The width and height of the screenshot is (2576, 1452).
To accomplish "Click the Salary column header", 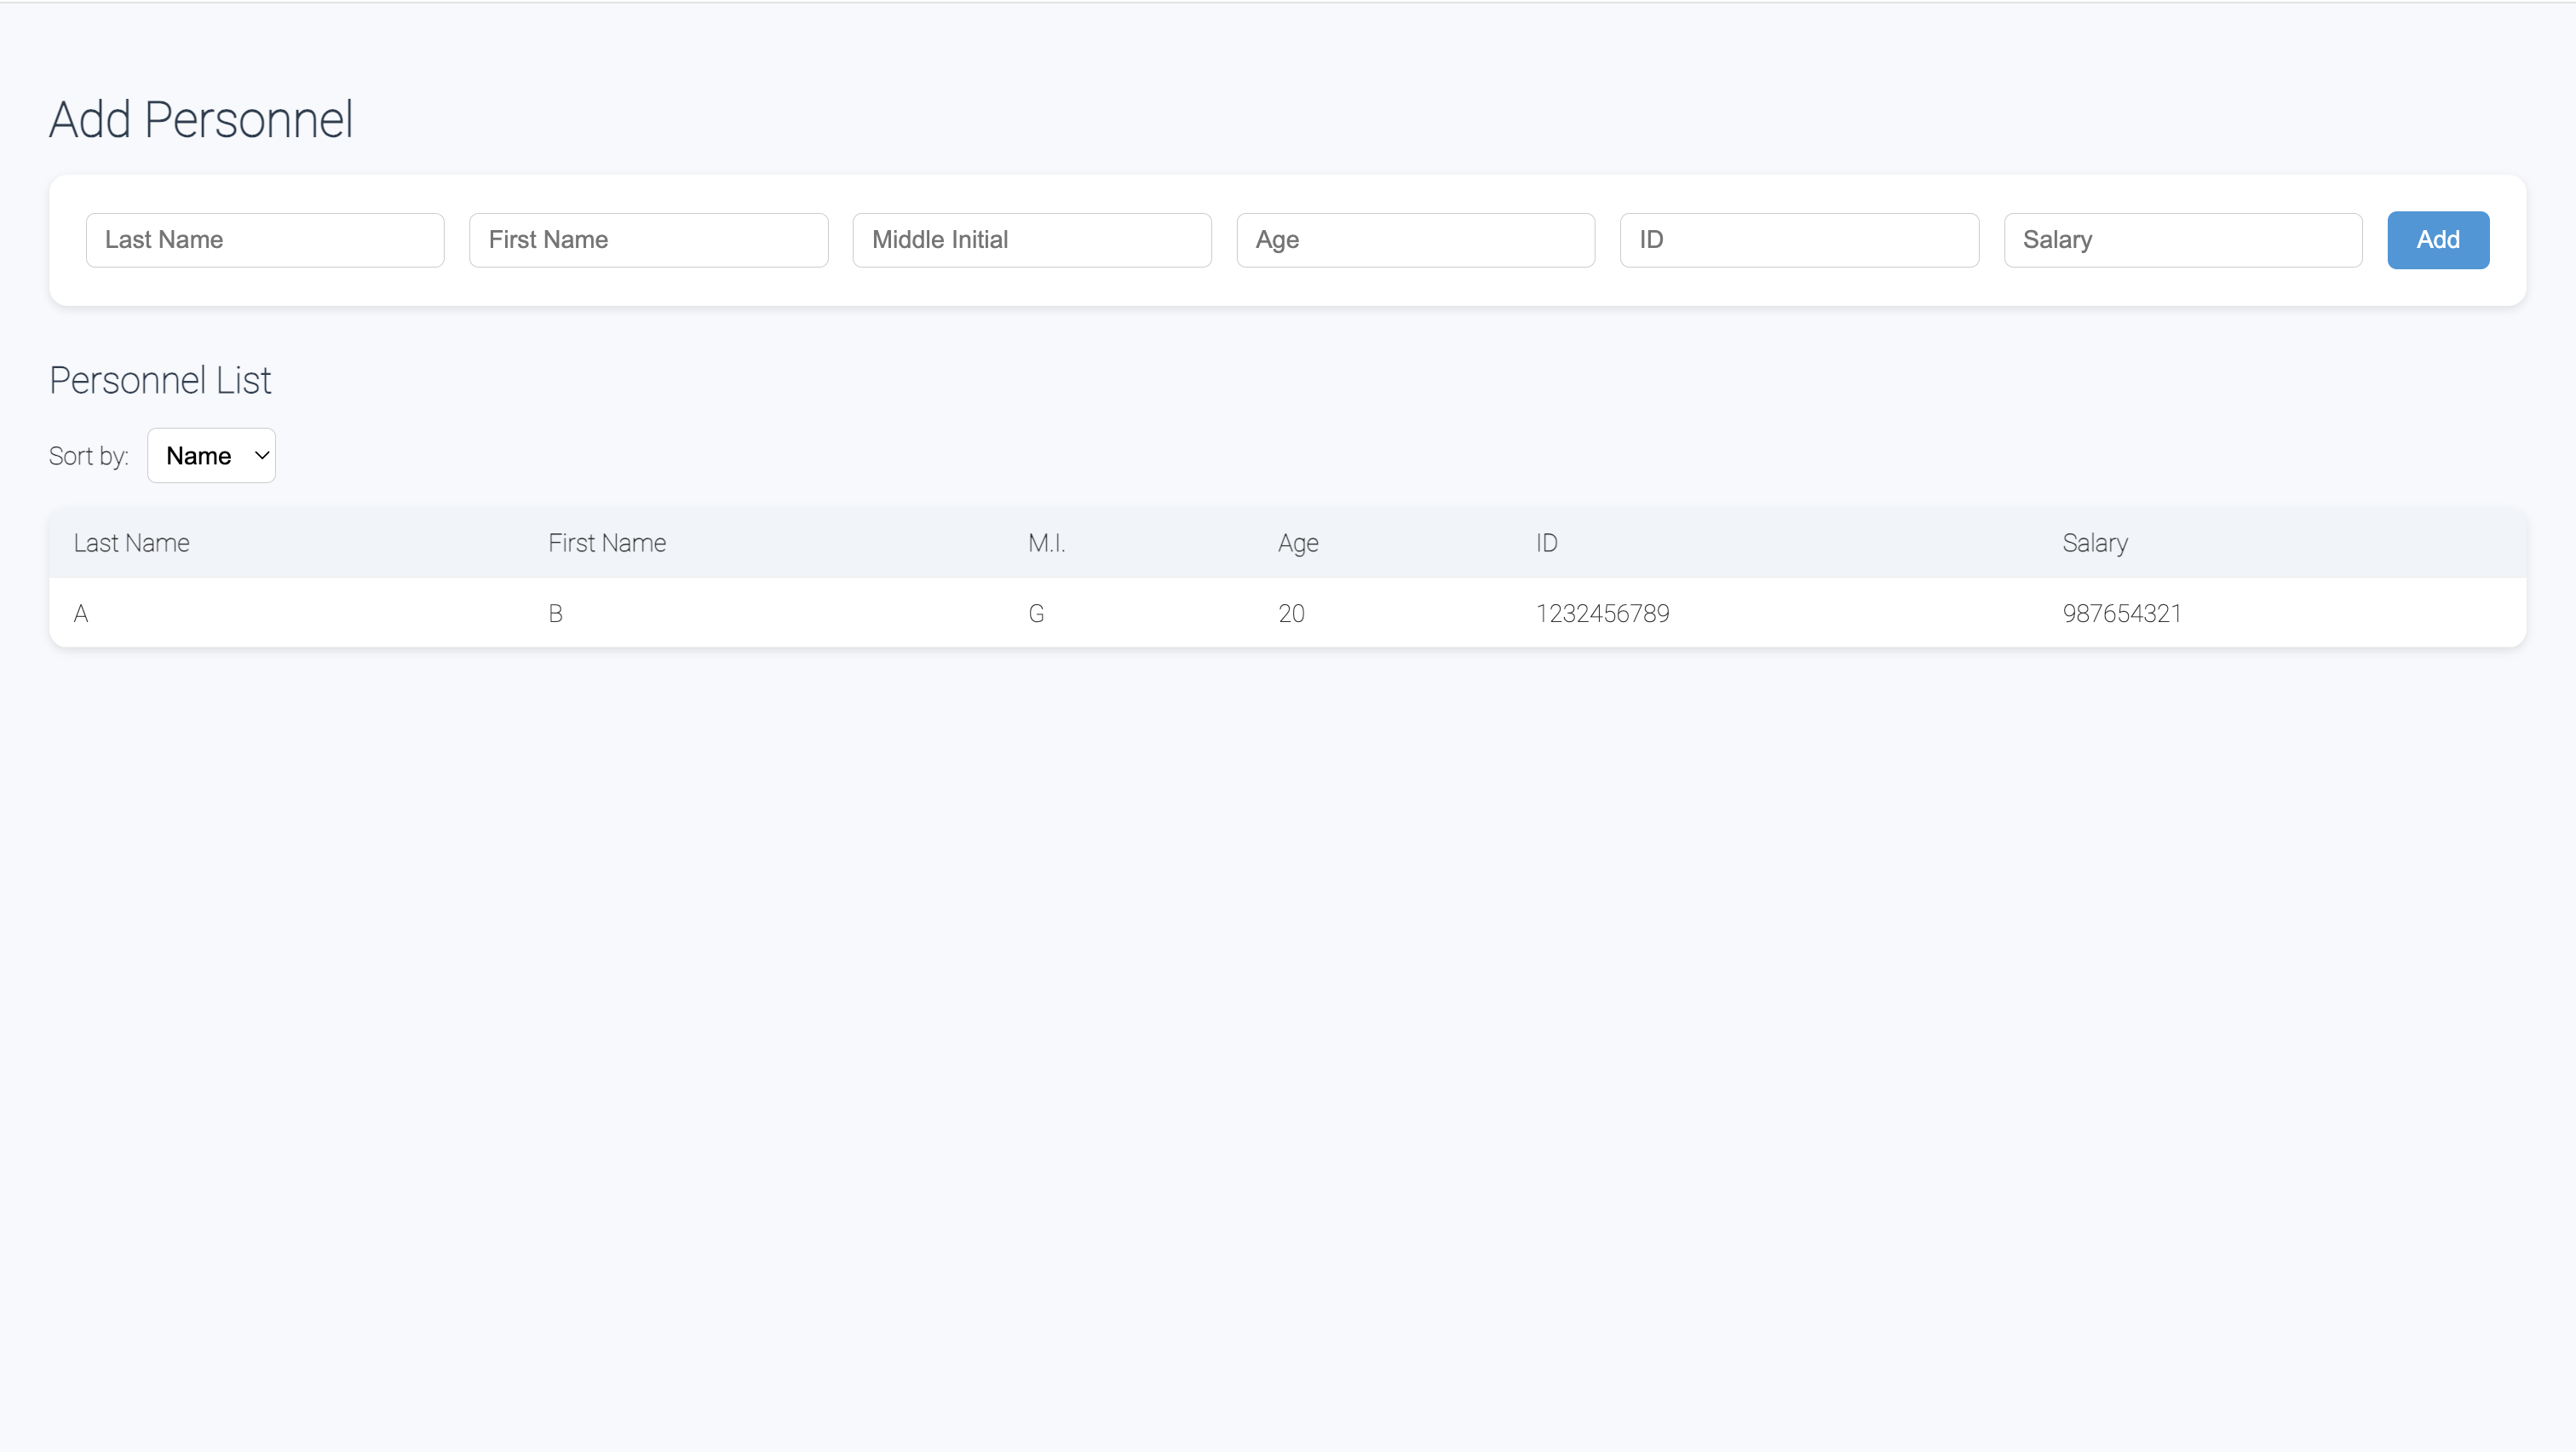I will [x=2095, y=543].
